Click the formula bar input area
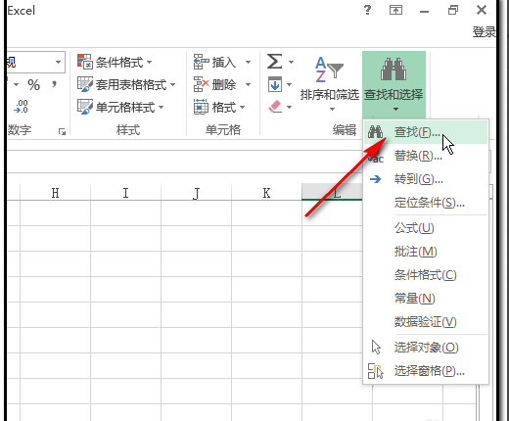The image size is (509, 421). coord(184,162)
